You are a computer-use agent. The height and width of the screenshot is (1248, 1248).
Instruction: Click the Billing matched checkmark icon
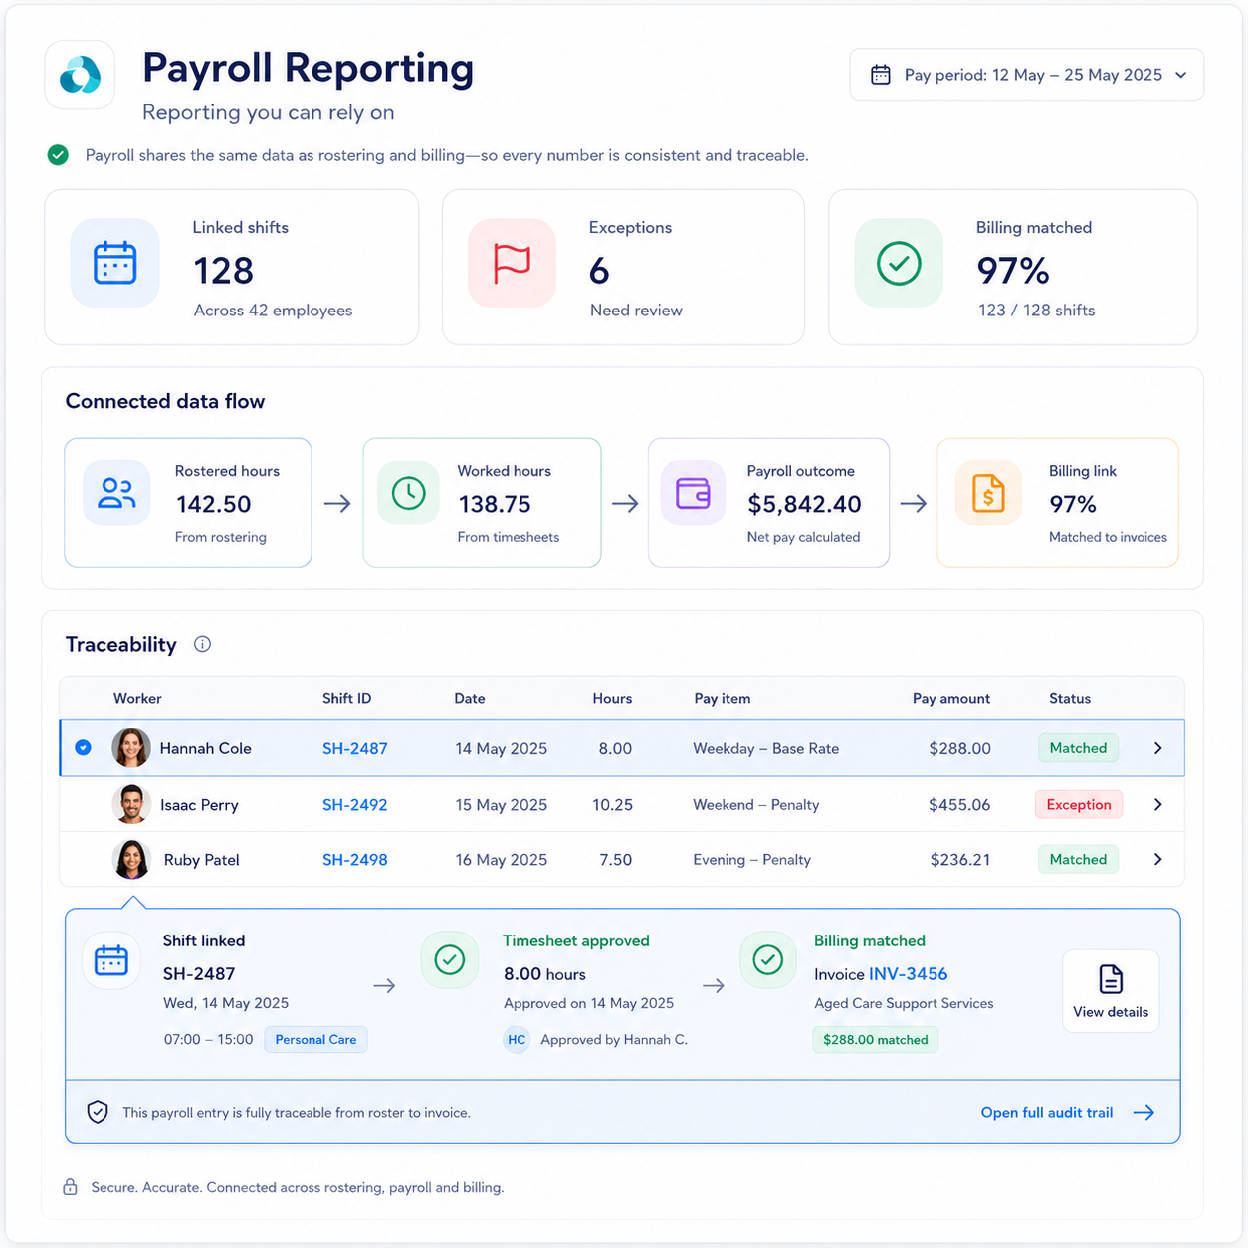point(899,263)
